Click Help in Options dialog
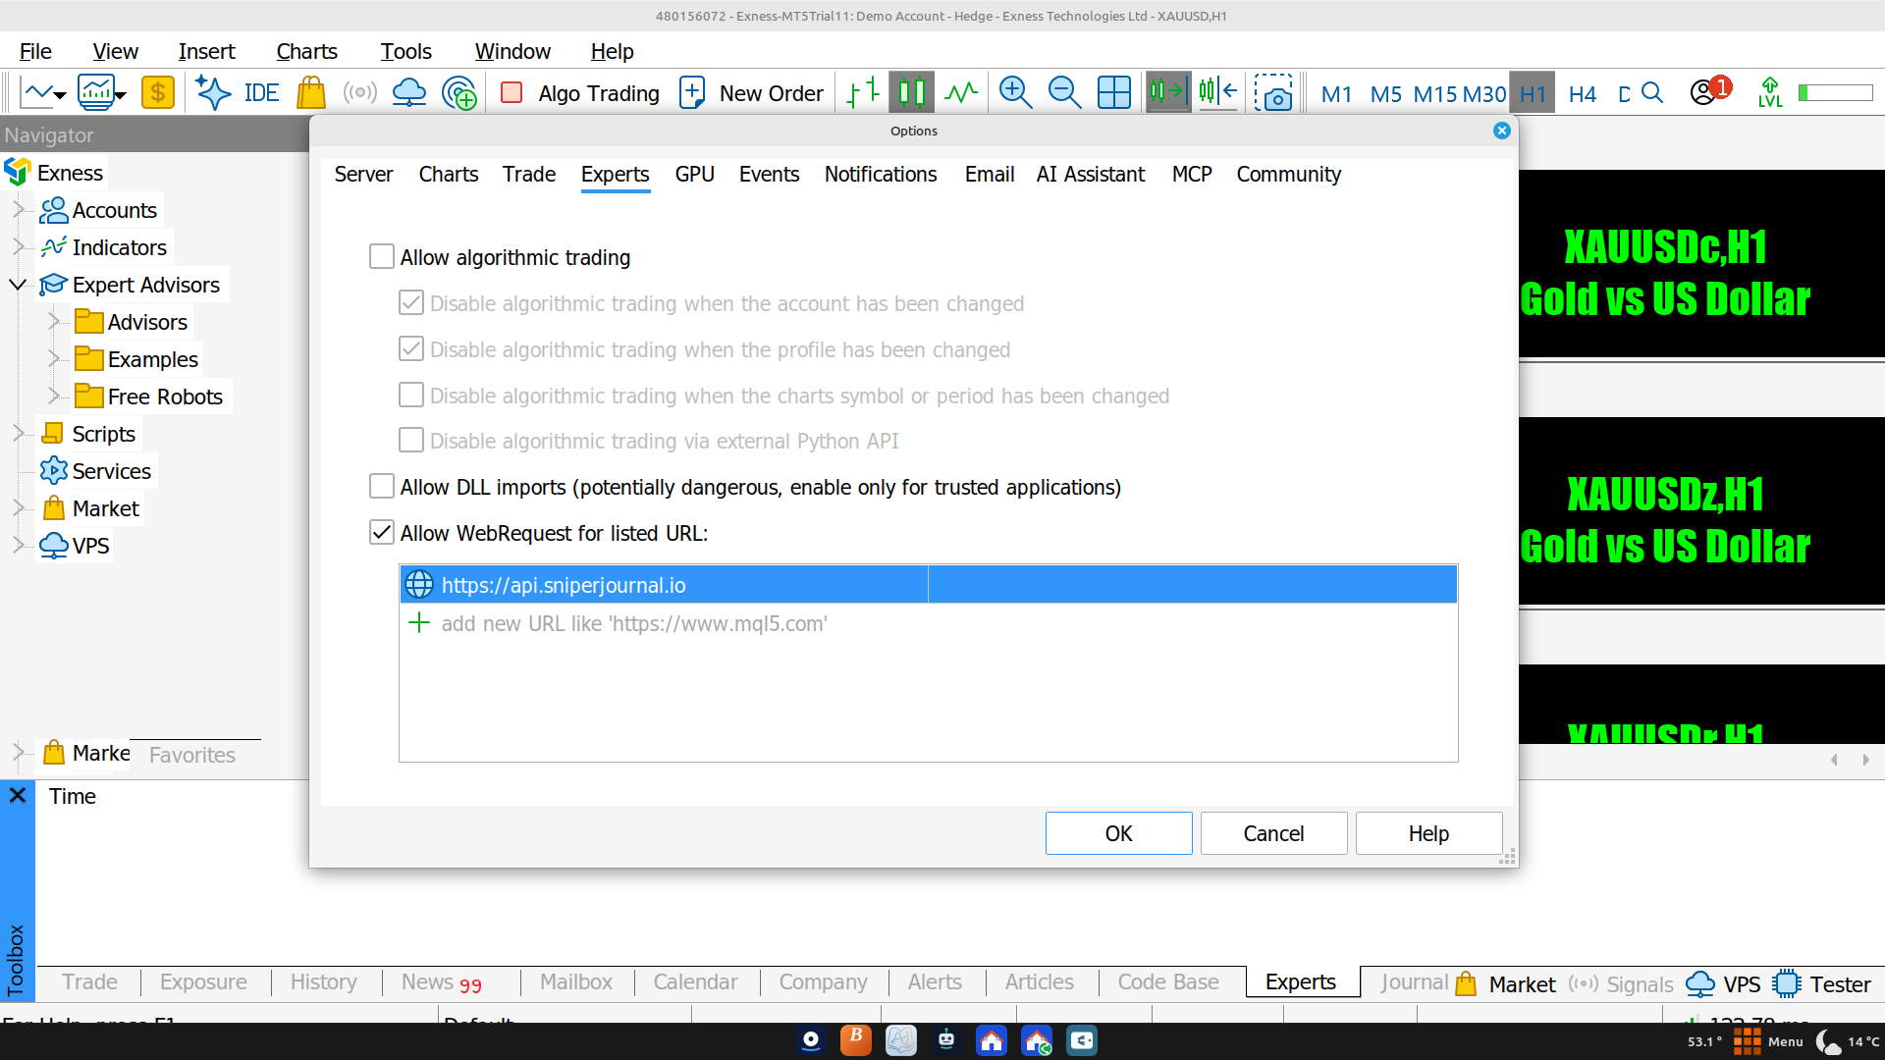The height and width of the screenshot is (1060, 1885). (x=1428, y=833)
